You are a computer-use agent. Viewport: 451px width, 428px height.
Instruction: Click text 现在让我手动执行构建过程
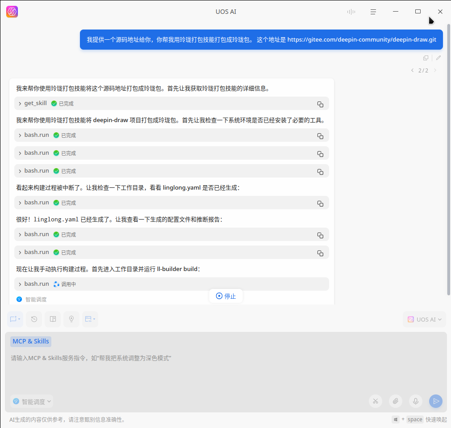tap(51, 269)
